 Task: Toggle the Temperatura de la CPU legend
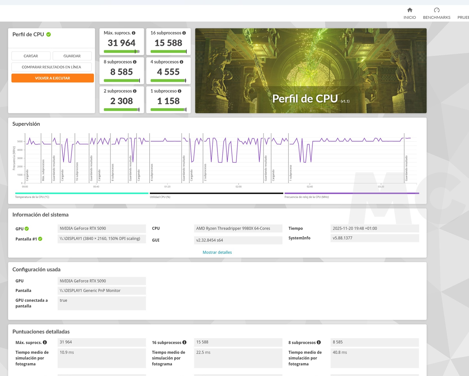pyautogui.click(x=82, y=193)
